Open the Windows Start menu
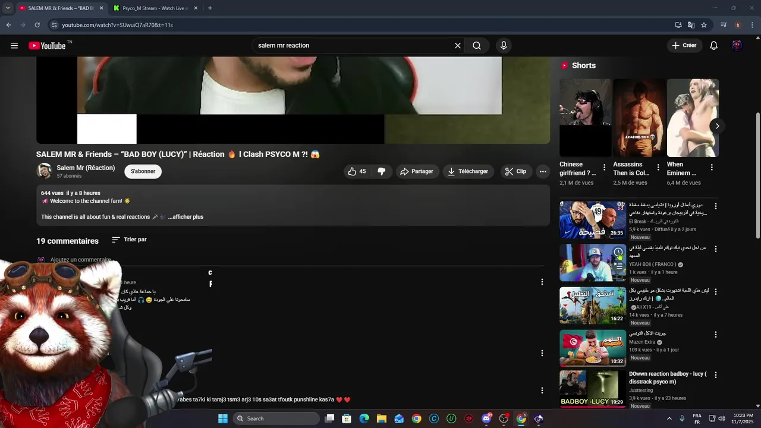761x428 pixels. (x=222, y=418)
